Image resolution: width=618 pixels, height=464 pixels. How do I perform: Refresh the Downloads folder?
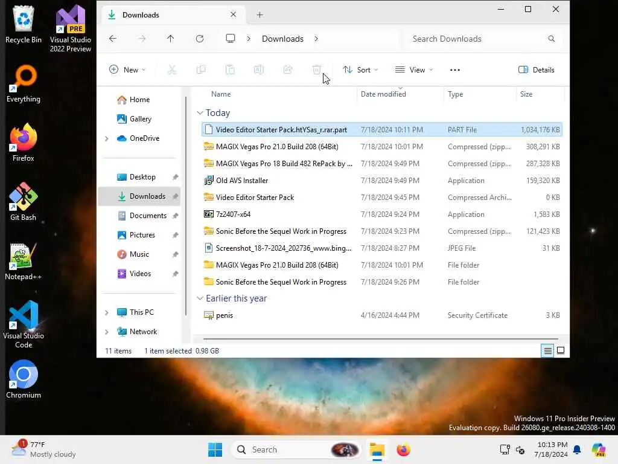coord(200,39)
